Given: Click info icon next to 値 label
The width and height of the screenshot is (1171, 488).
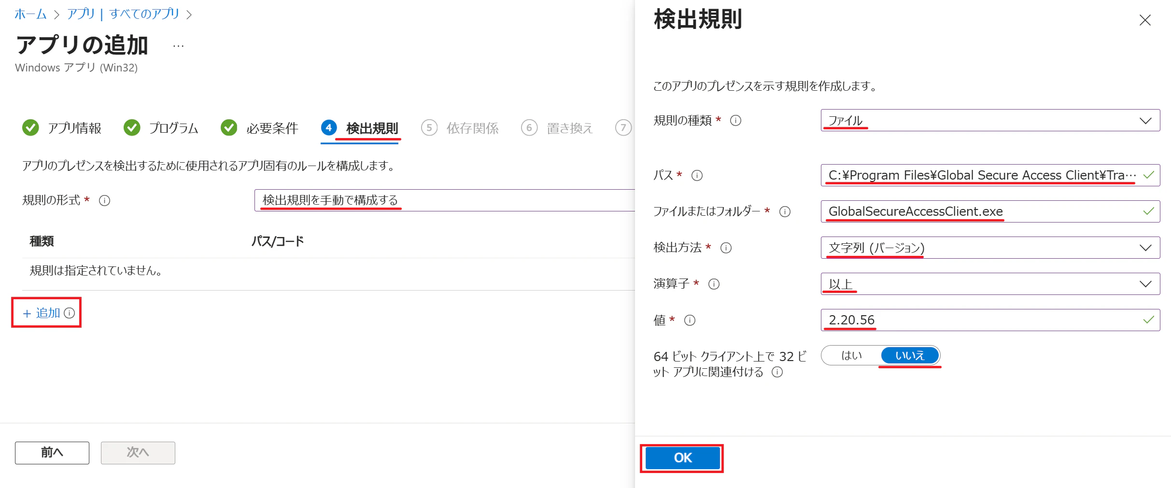Looking at the screenshot, I should (x=690, y=320).
